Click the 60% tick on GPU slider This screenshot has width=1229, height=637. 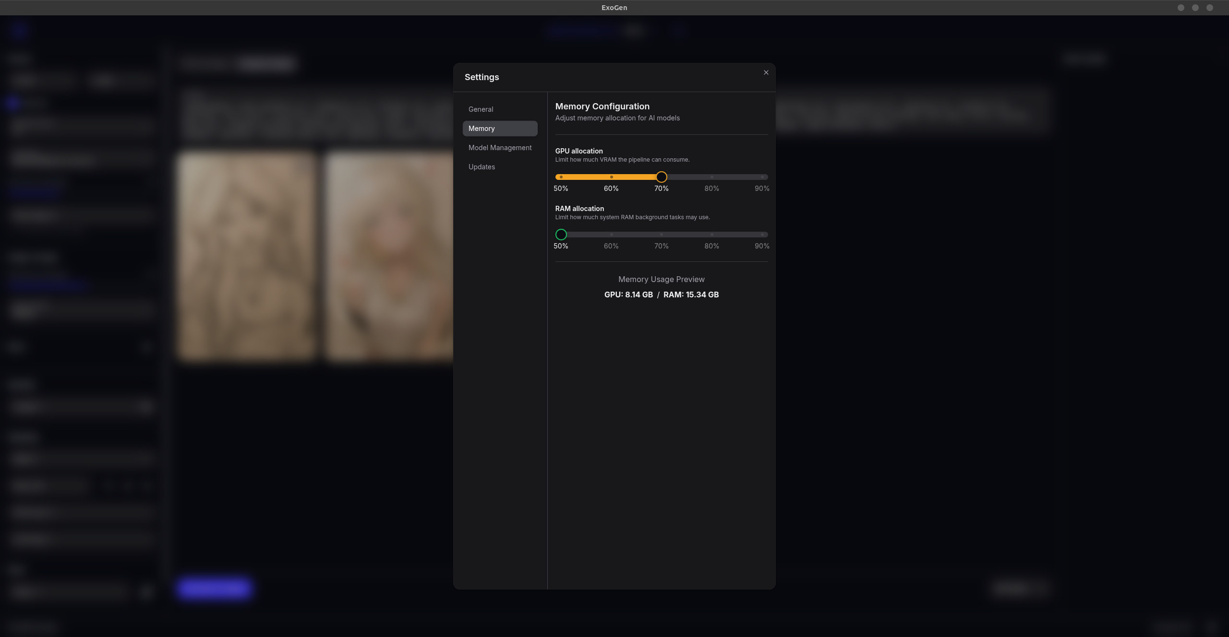pos(611,177)
